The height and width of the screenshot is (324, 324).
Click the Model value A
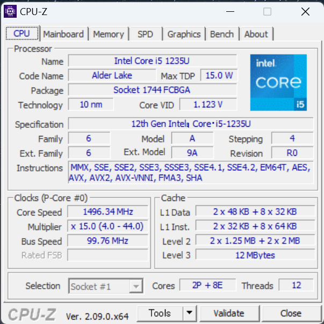[x=192, y=138]
